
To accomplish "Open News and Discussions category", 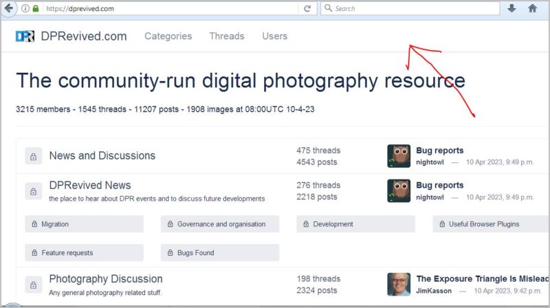I will point(102,155).
